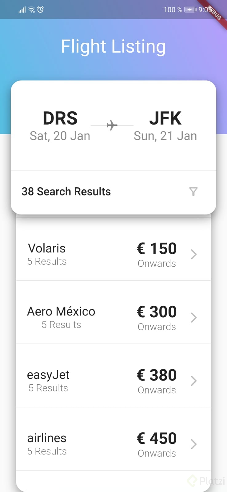Tap the DEBUG corner banner
The image size is (227, 492).
point(215,13)
